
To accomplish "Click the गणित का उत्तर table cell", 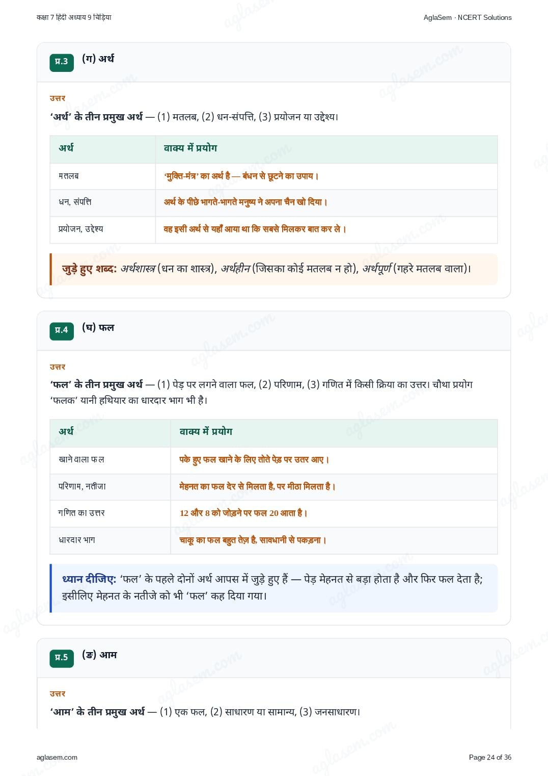I will [x=110, y=513].
